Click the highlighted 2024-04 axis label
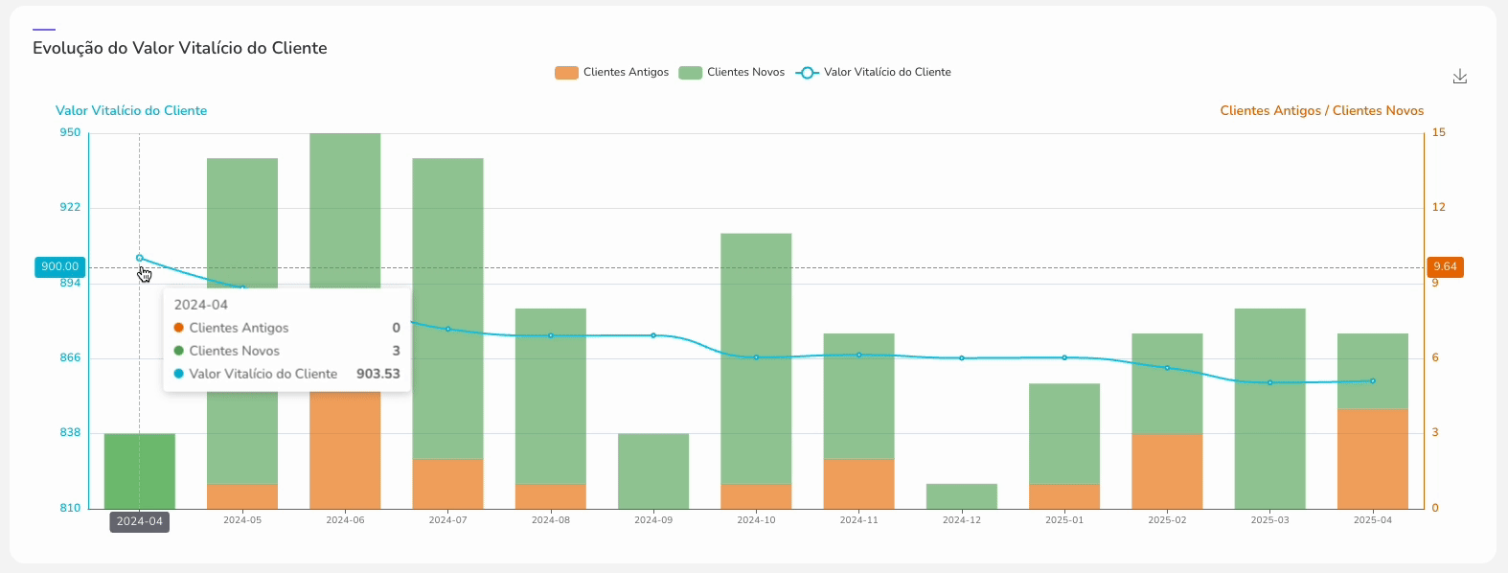The width and height of the screenshot is (1508, 573). tap(140, 522)
